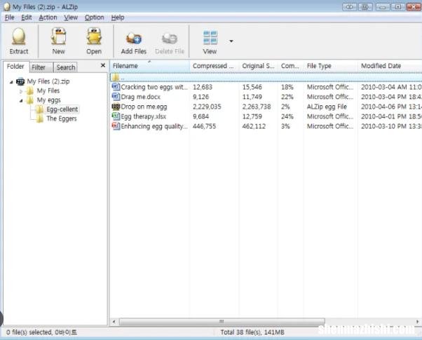Click the Word icon beside Drag me.docx
Image resolution: width=422 pixels, height=340 pixels.
point(116,97)
